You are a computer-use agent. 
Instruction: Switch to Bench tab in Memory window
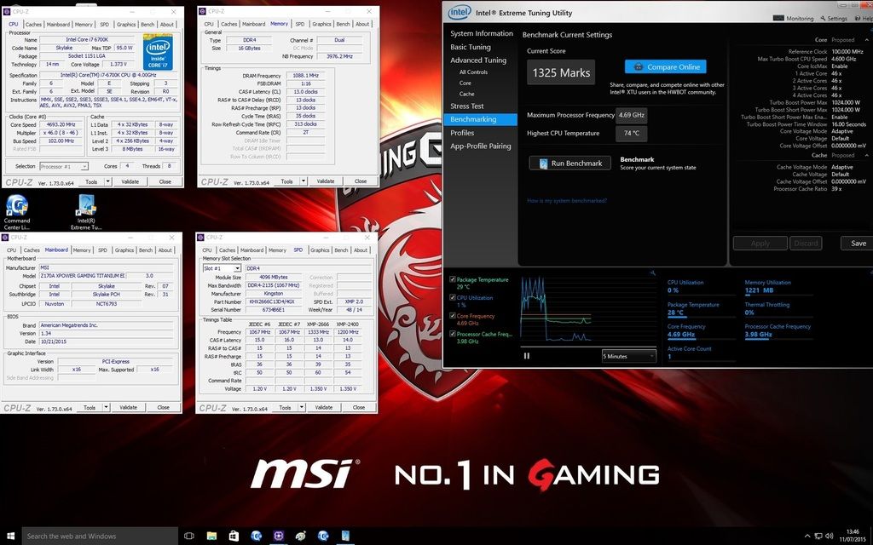(x=343, y=24)
